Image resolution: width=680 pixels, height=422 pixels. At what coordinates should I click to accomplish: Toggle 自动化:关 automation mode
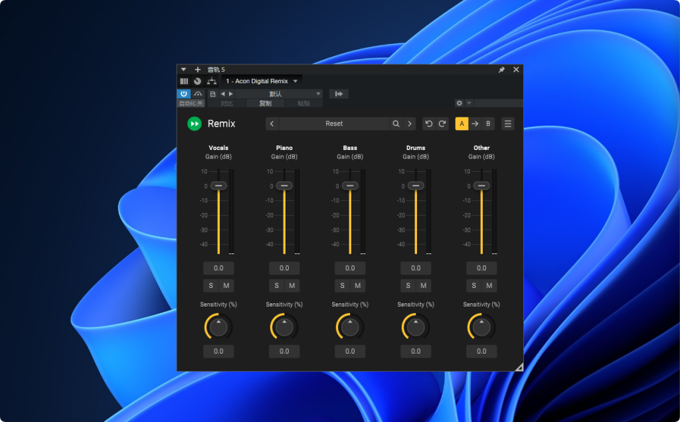coord(191,103)
